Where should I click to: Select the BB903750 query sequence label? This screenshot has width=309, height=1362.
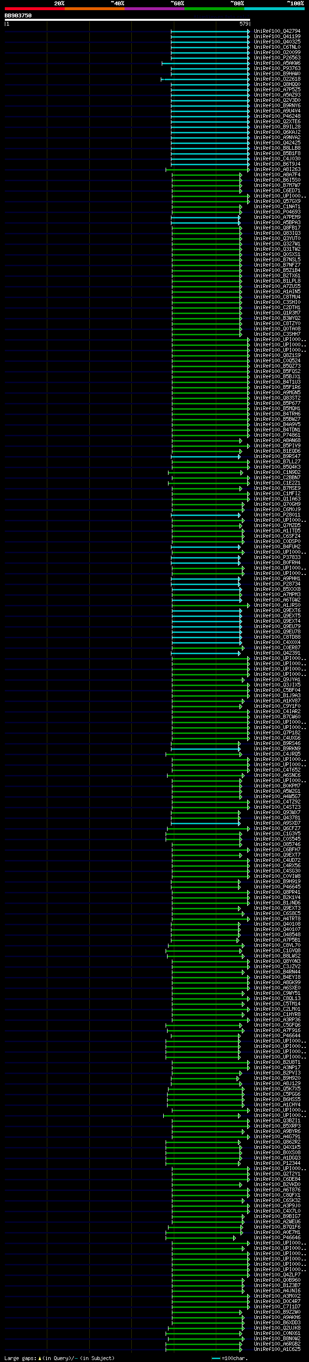pos(18,16)
